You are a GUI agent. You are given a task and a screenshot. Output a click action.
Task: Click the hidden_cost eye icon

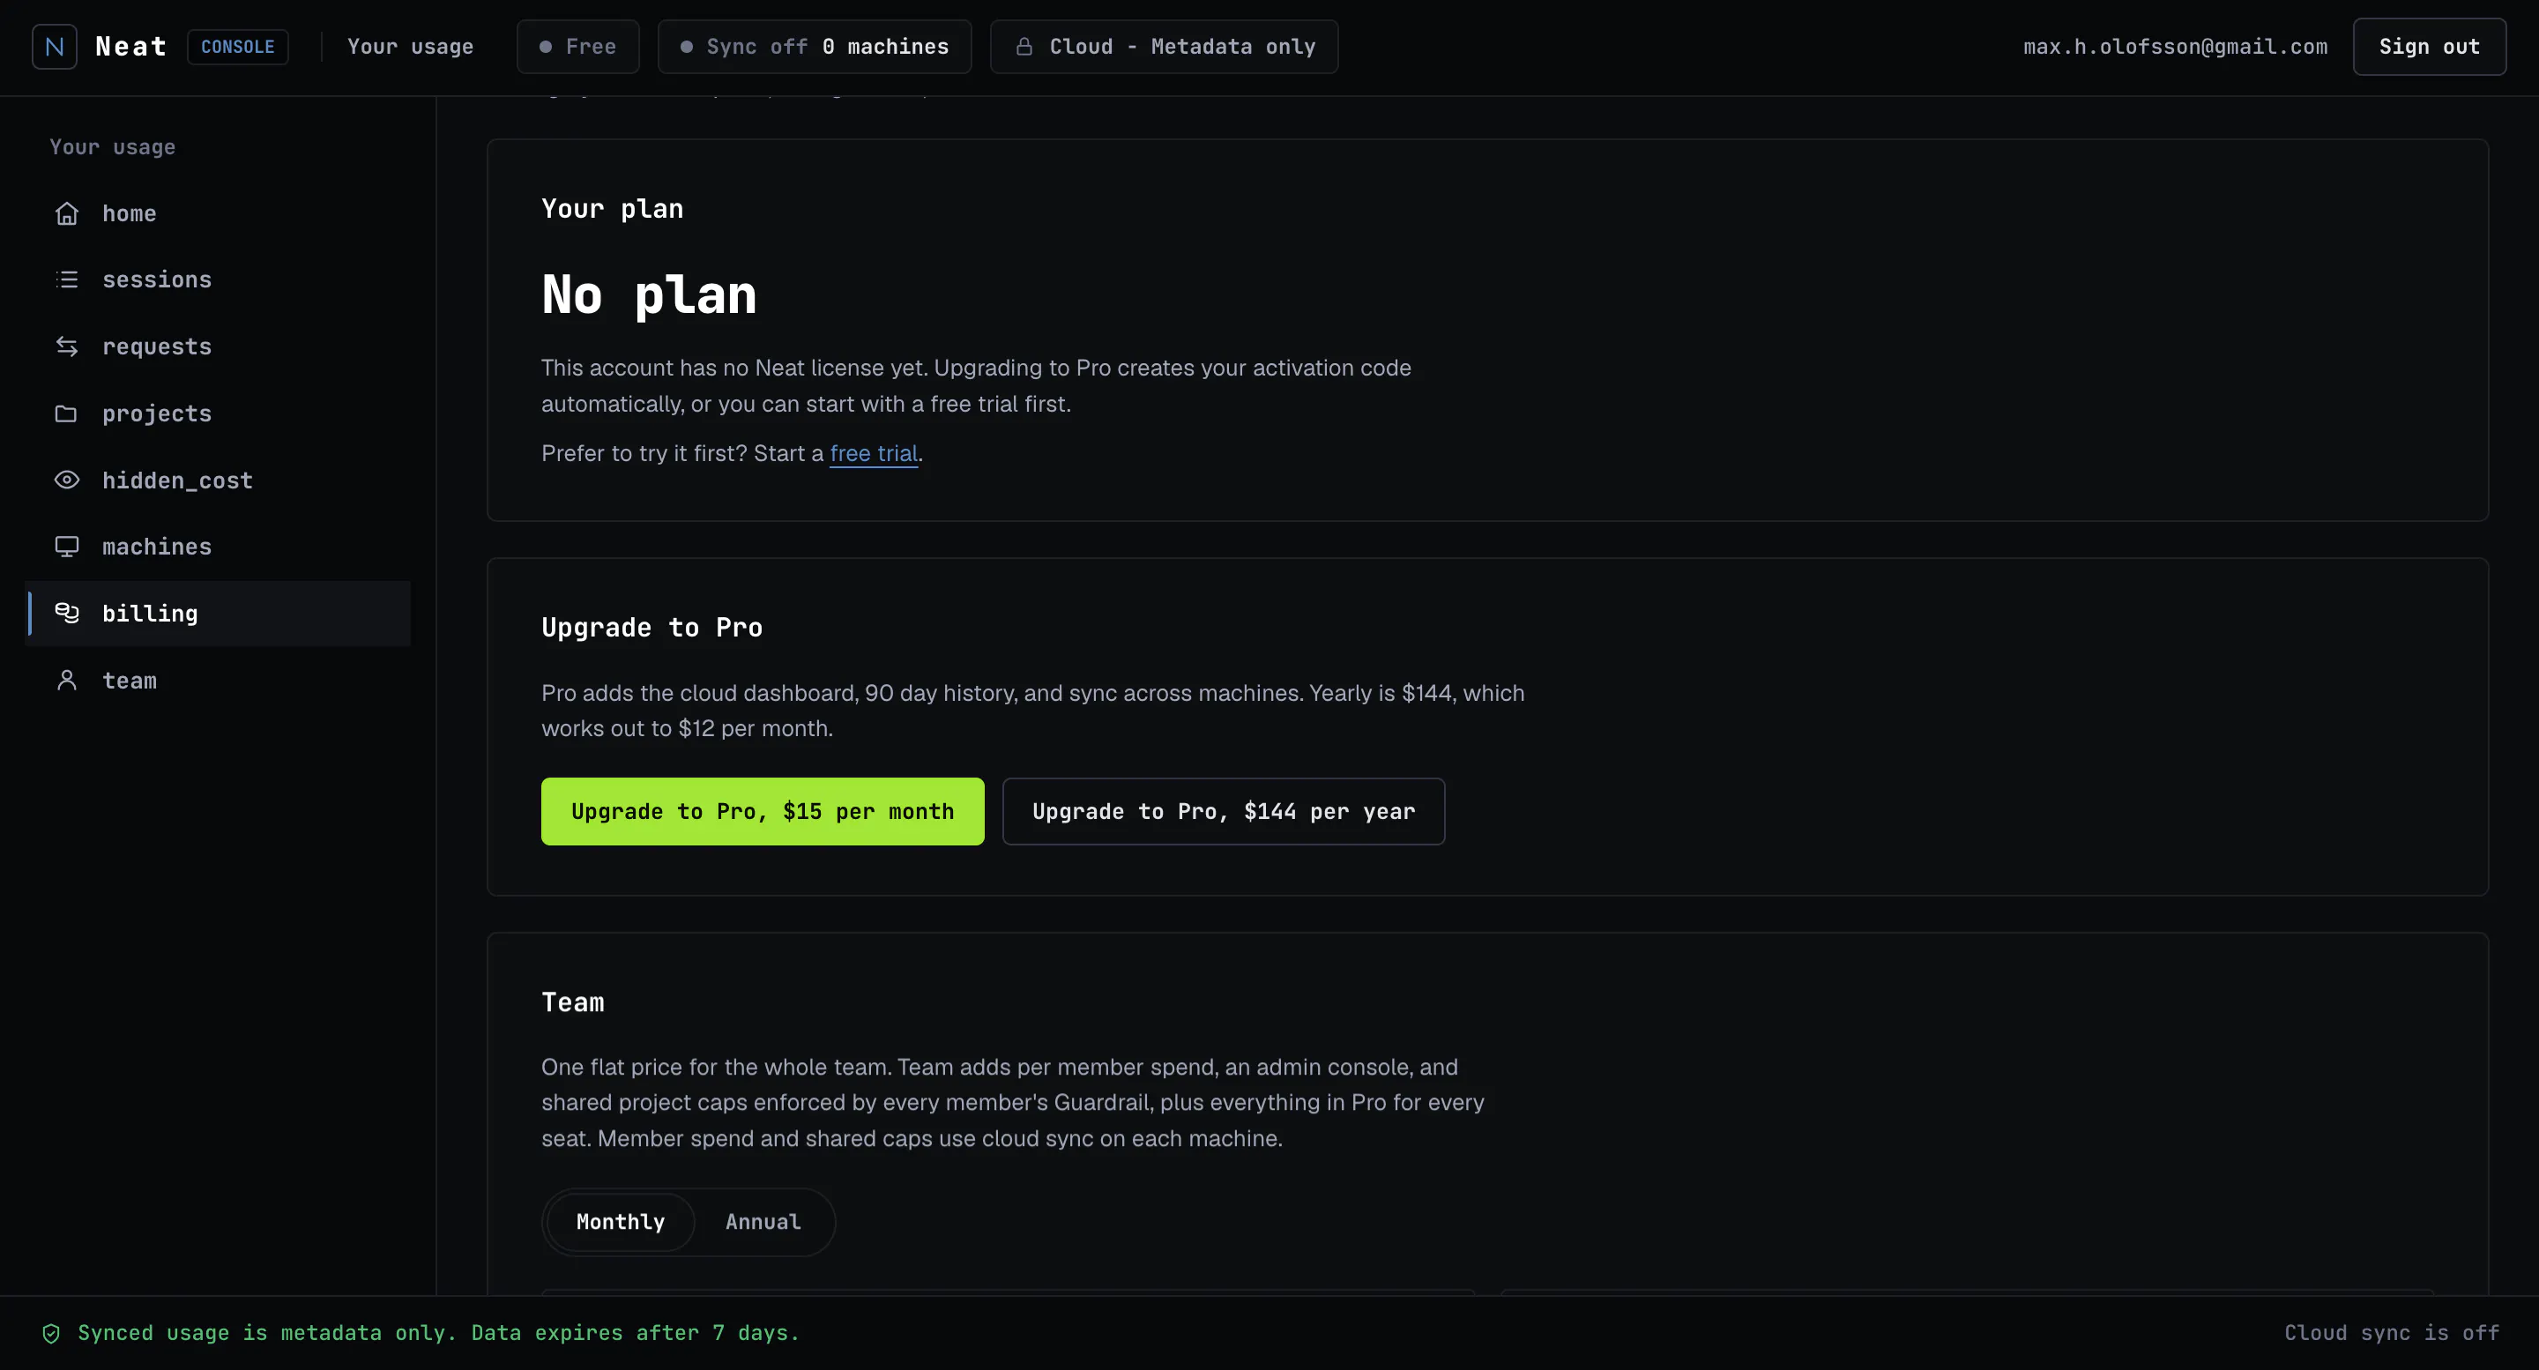(x=66, y=480)
